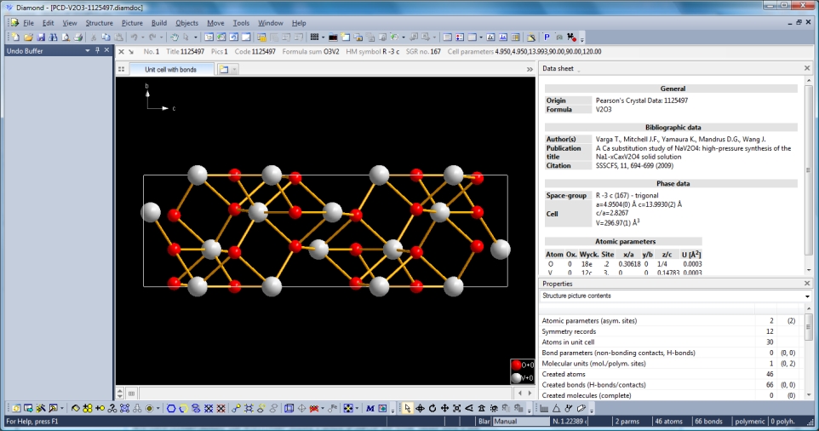This screenshot has height=431, width=819.
Task: Click the blue M icon in bottom toolbar
Action: point(370,409)
